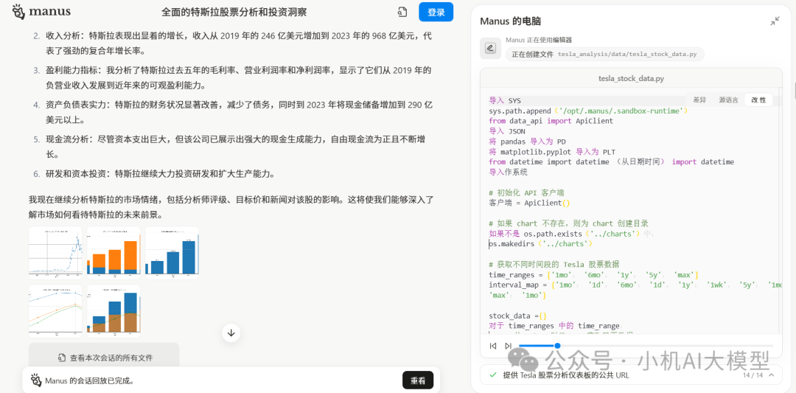Click the Manus 正在使用编辑器 label
796x393 pixels.
[x=539, y=40]
